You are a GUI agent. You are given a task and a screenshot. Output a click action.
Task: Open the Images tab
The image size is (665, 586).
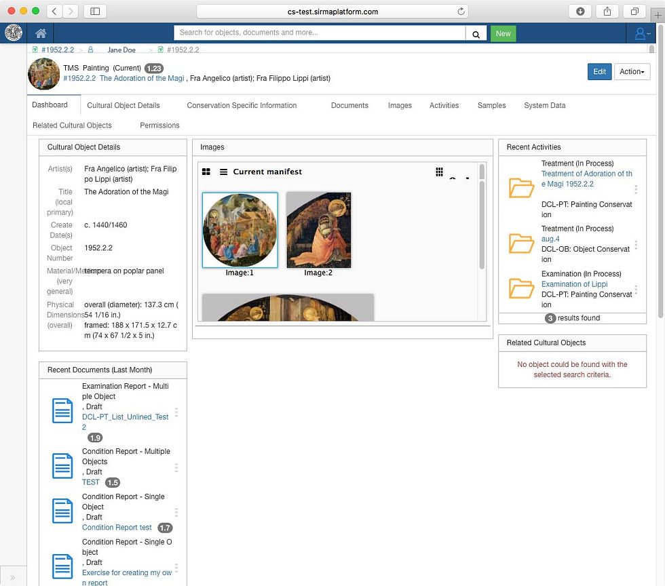(400, 105)
